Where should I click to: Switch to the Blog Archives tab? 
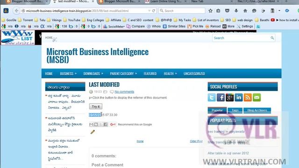257,110
